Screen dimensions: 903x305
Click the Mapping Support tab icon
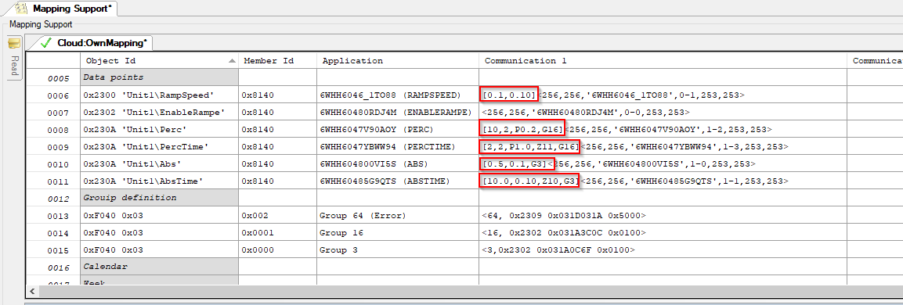(x=21, y=9)
